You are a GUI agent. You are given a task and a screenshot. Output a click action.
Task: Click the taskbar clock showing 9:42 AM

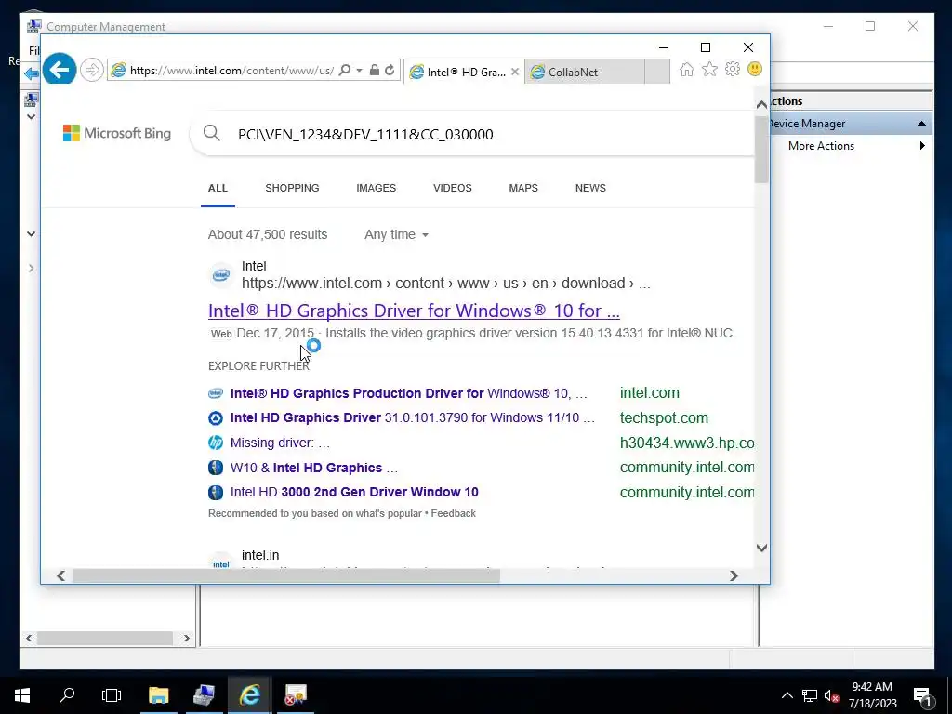(872, 695)
